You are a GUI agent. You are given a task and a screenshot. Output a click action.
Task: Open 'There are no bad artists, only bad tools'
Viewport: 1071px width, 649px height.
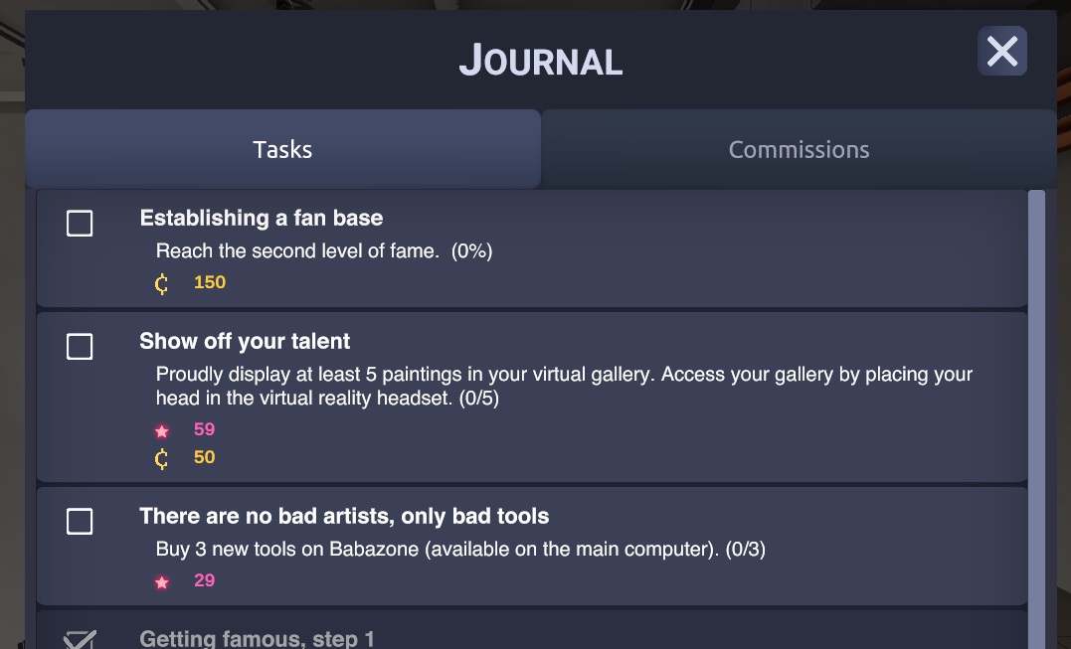point(344,516)
